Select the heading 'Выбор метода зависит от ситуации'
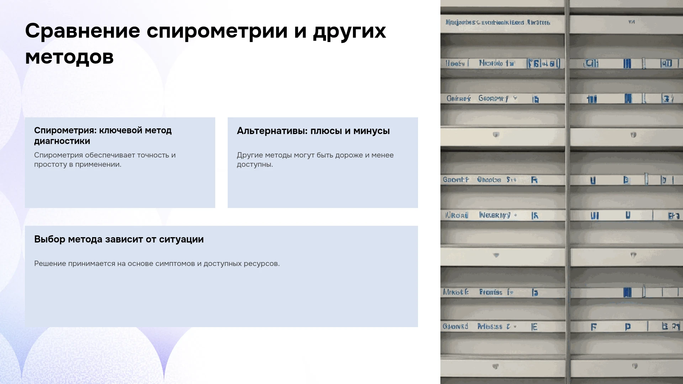The width and height of the screenshot is (683, 384). click(x=119, y=239)
